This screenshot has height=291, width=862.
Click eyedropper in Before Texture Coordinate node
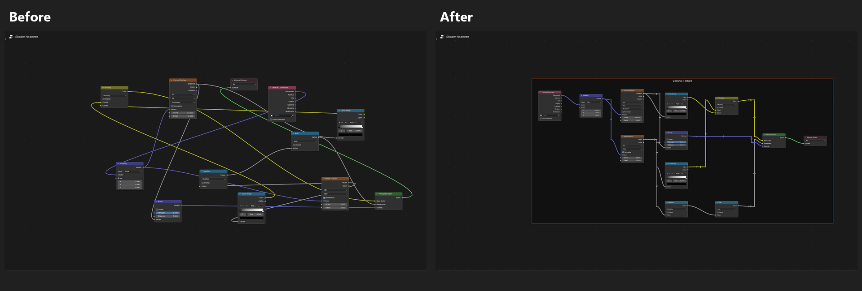292,116
